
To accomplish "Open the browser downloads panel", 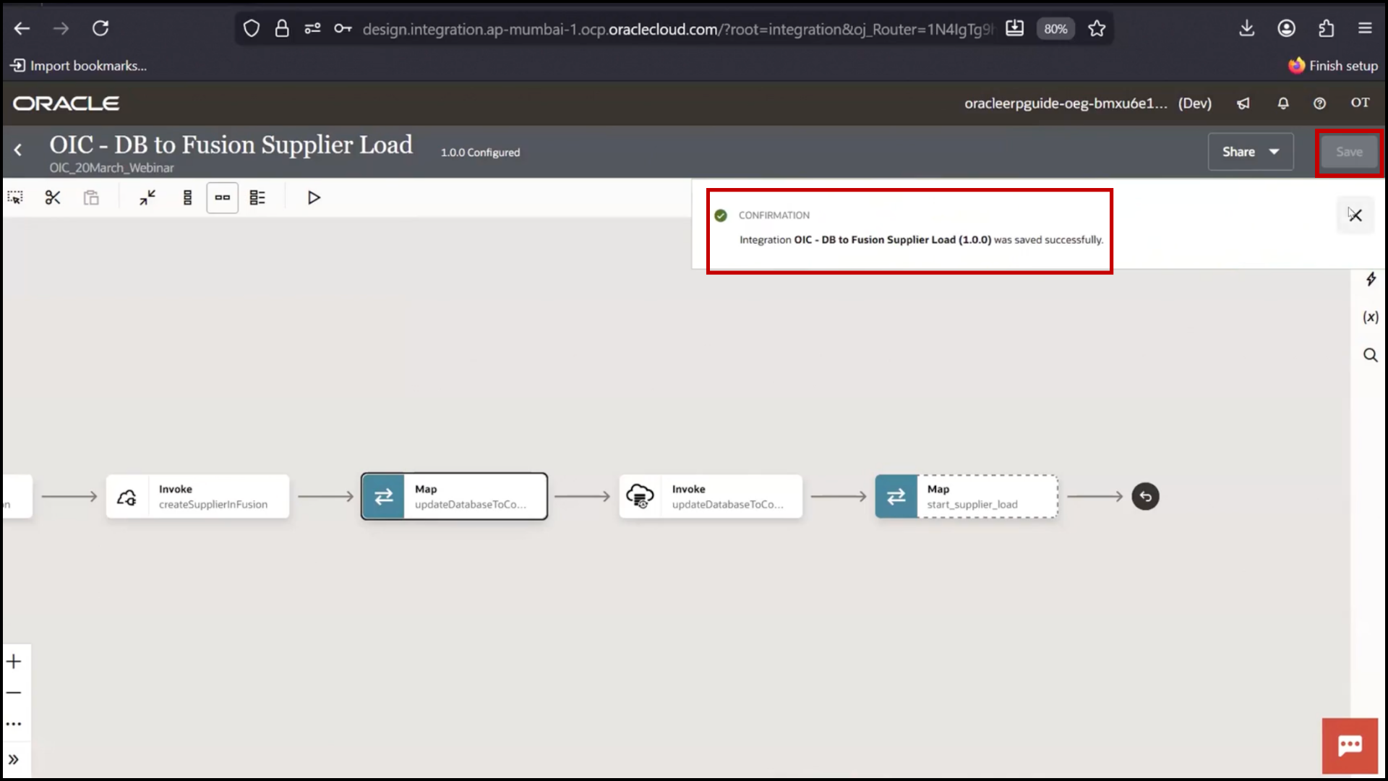I will pos(1247,28).
